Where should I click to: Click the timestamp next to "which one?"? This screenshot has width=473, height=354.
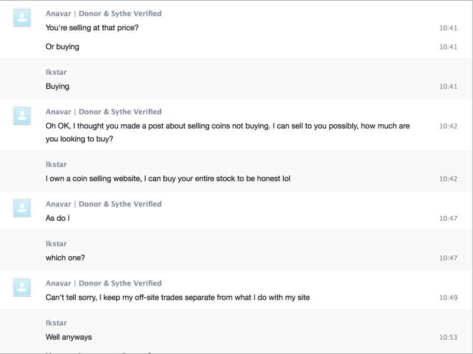(x=448, y=258)
